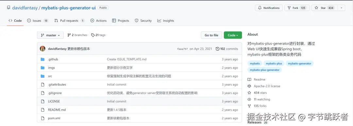Open commit message Create ISSUE_TEMPLATE.md

pos(127,59)
